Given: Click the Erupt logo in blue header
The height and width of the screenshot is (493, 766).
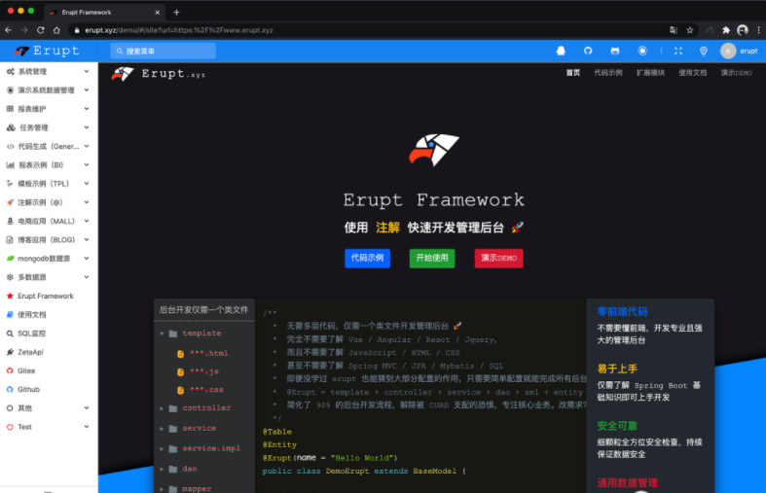Looking at the screenshot, I should 47,51.
